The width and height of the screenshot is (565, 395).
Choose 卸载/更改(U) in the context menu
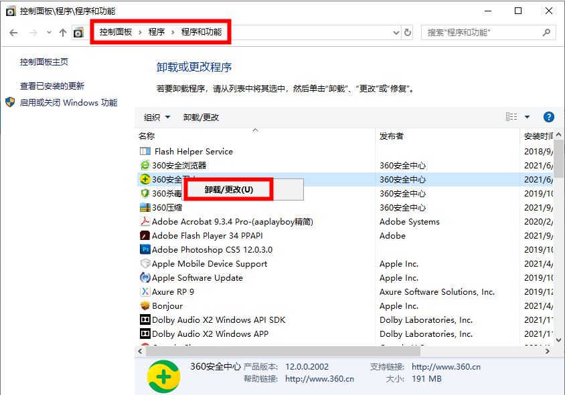[x=229, y=190]
